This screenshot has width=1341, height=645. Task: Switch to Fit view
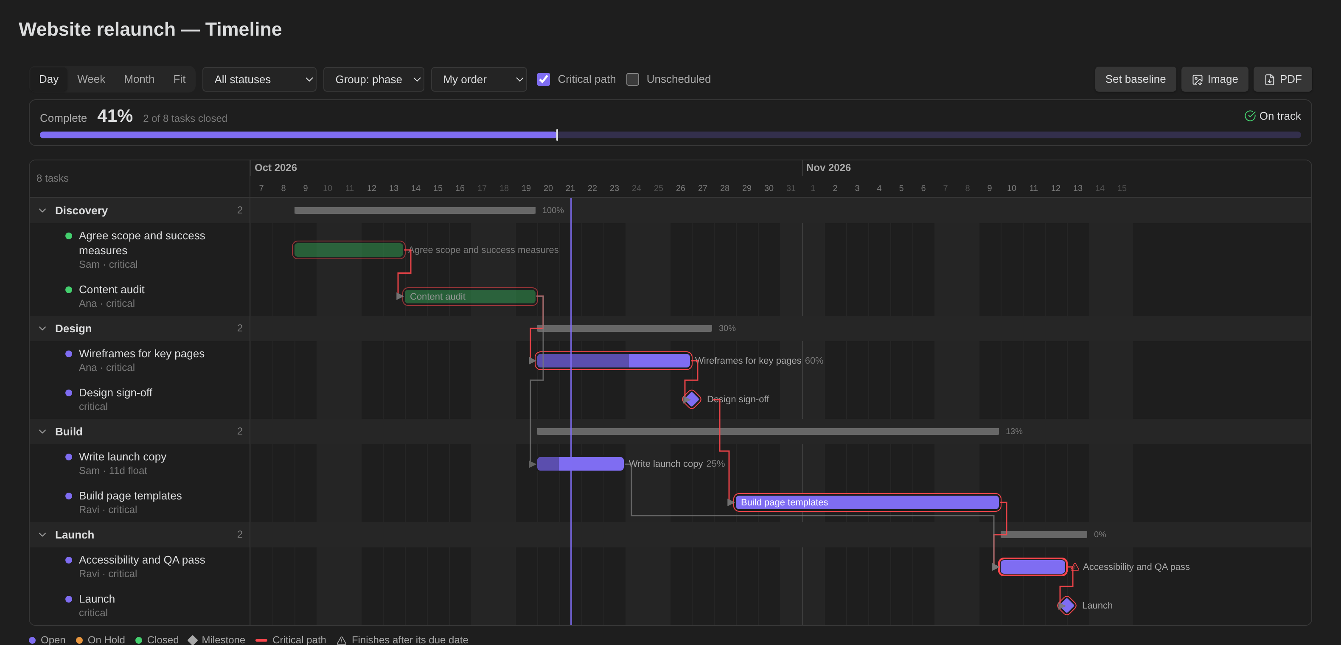point(179,79)
